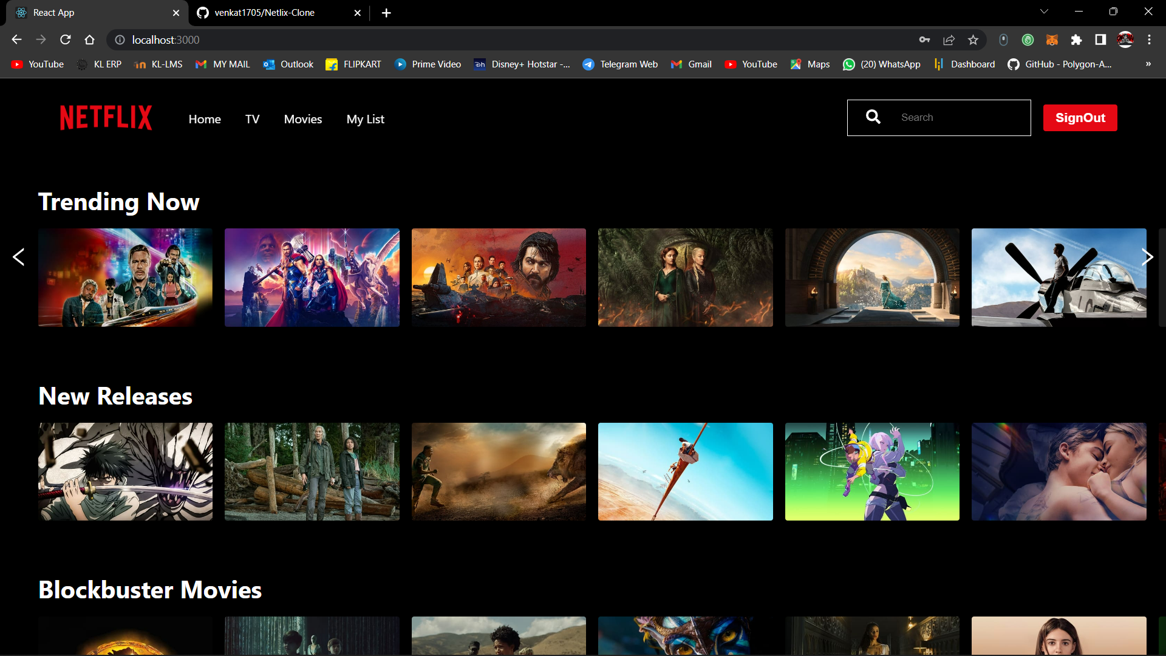Open the first YouTube bookmark
This screenshot has width=1166, height=656.
tap(38, 64)
